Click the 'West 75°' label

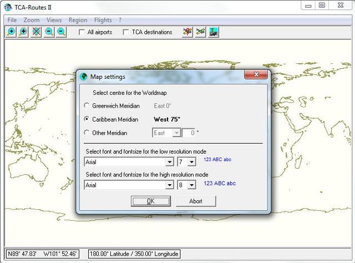[167, 119]
